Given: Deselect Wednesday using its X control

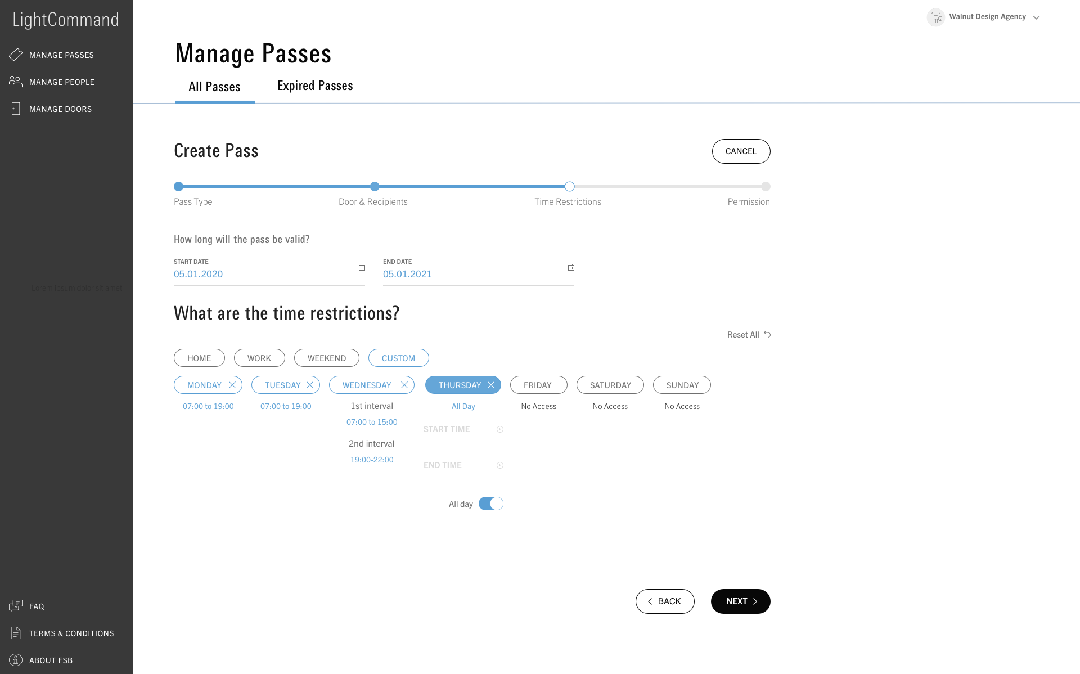Looking at the screenshot, I should [x=404, y=385].
